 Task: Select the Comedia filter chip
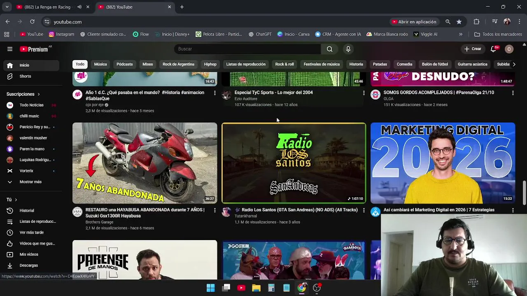pyautogui.click(x=404, y=64)
